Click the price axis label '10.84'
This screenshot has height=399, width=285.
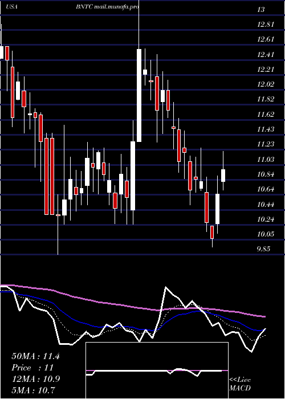266,174
